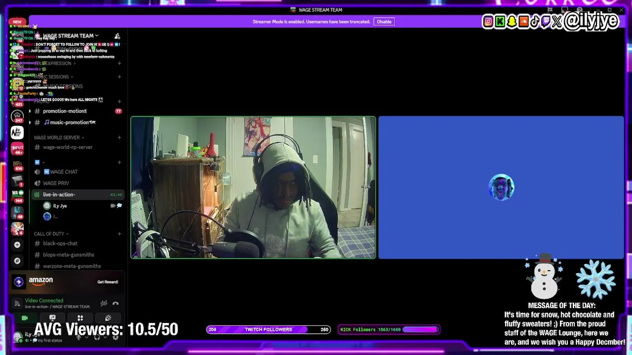Select the second user under live-in-action-
The width and height of the screenshot is (632, 355).
point(82,216)
